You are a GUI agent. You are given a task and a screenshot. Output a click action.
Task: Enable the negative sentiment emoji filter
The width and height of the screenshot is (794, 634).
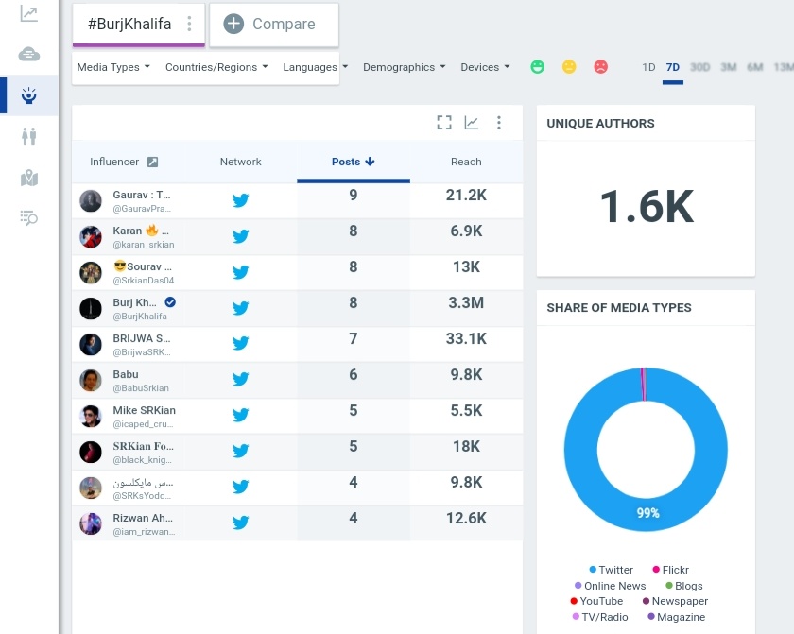[x=601, y=67]
